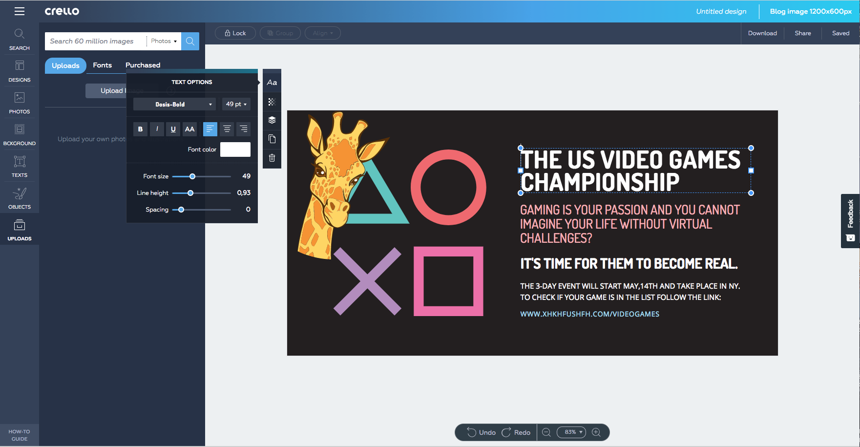Click the blue magnifier search button

[x=190, y=41]
